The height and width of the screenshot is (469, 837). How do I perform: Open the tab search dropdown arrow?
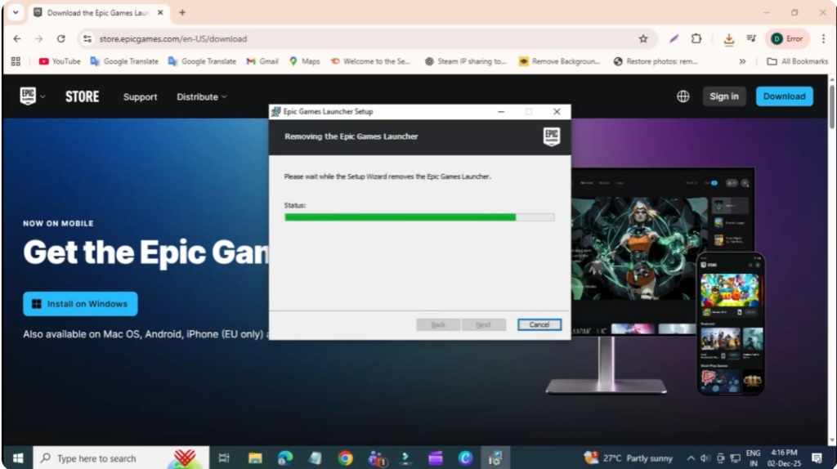pyautogui.click(x=16, y=12)
